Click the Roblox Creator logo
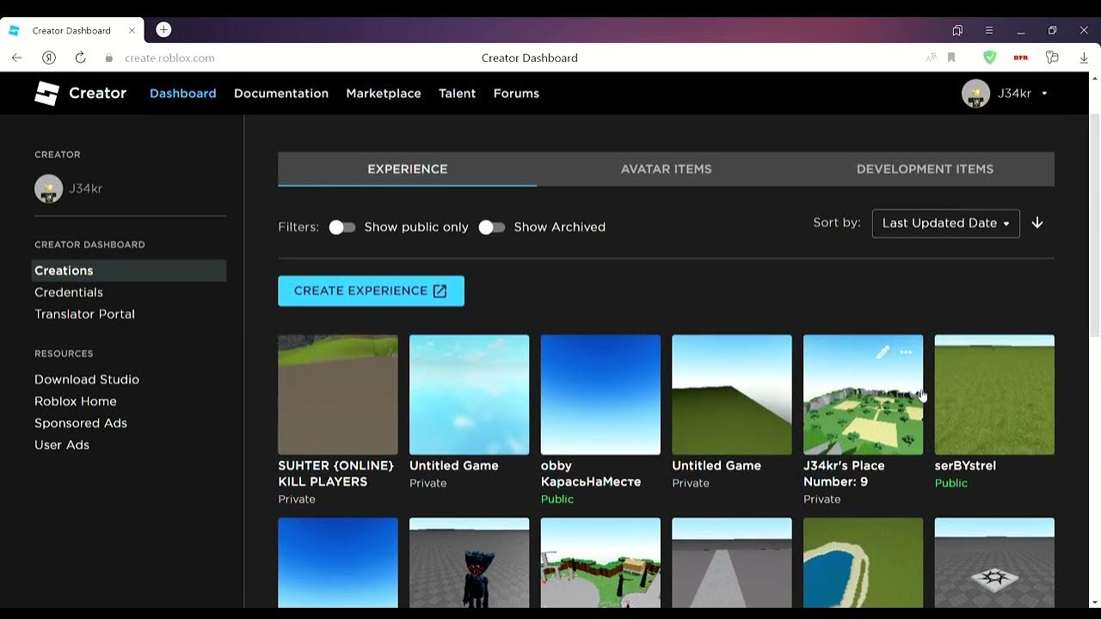Screen dimensions: 1101x619 click(80, 93)
